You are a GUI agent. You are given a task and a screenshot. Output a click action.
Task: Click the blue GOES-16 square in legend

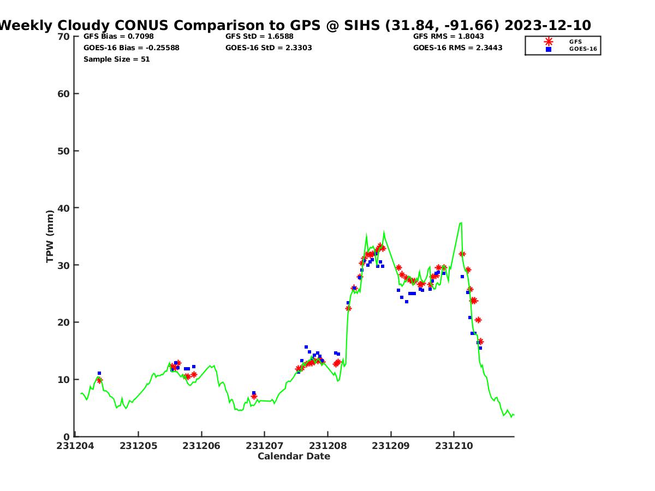(x=548, y=49)
